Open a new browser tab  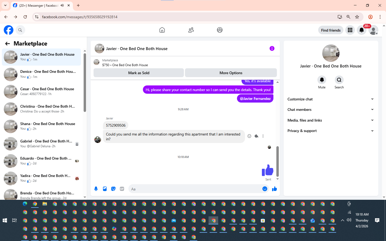pyautogui.click(x=78, y=5)
